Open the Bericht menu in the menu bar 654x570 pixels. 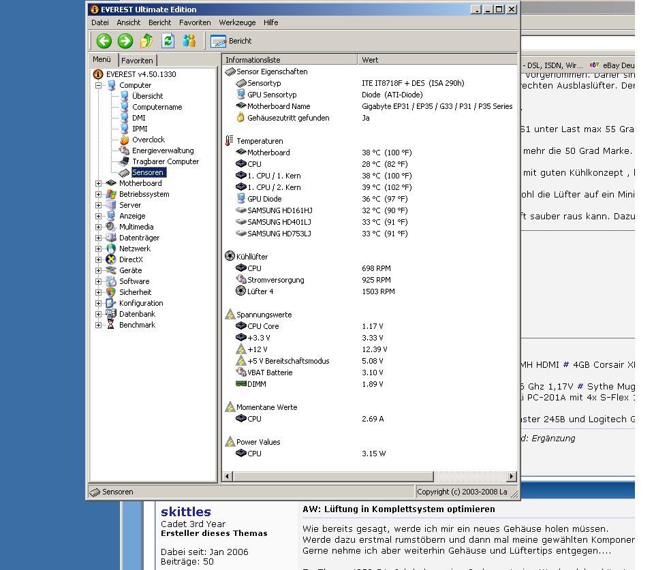click(159, 22)
